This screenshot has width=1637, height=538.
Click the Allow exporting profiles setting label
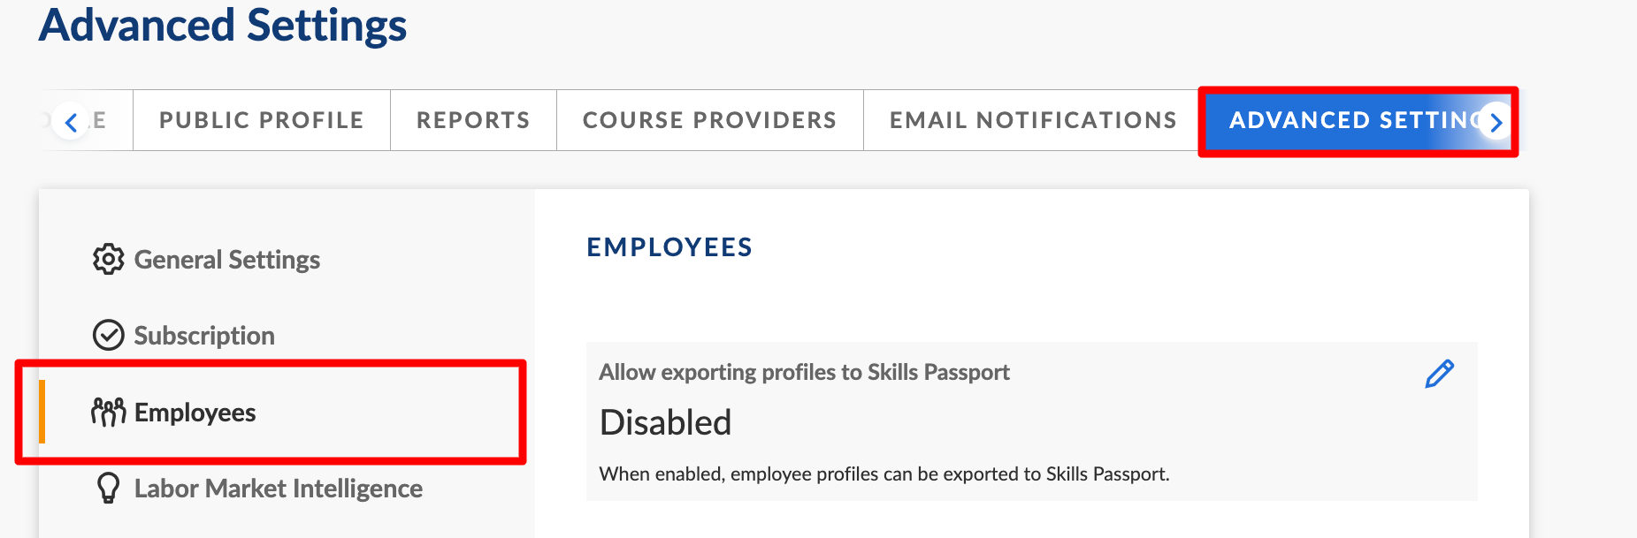coord(804,372)
